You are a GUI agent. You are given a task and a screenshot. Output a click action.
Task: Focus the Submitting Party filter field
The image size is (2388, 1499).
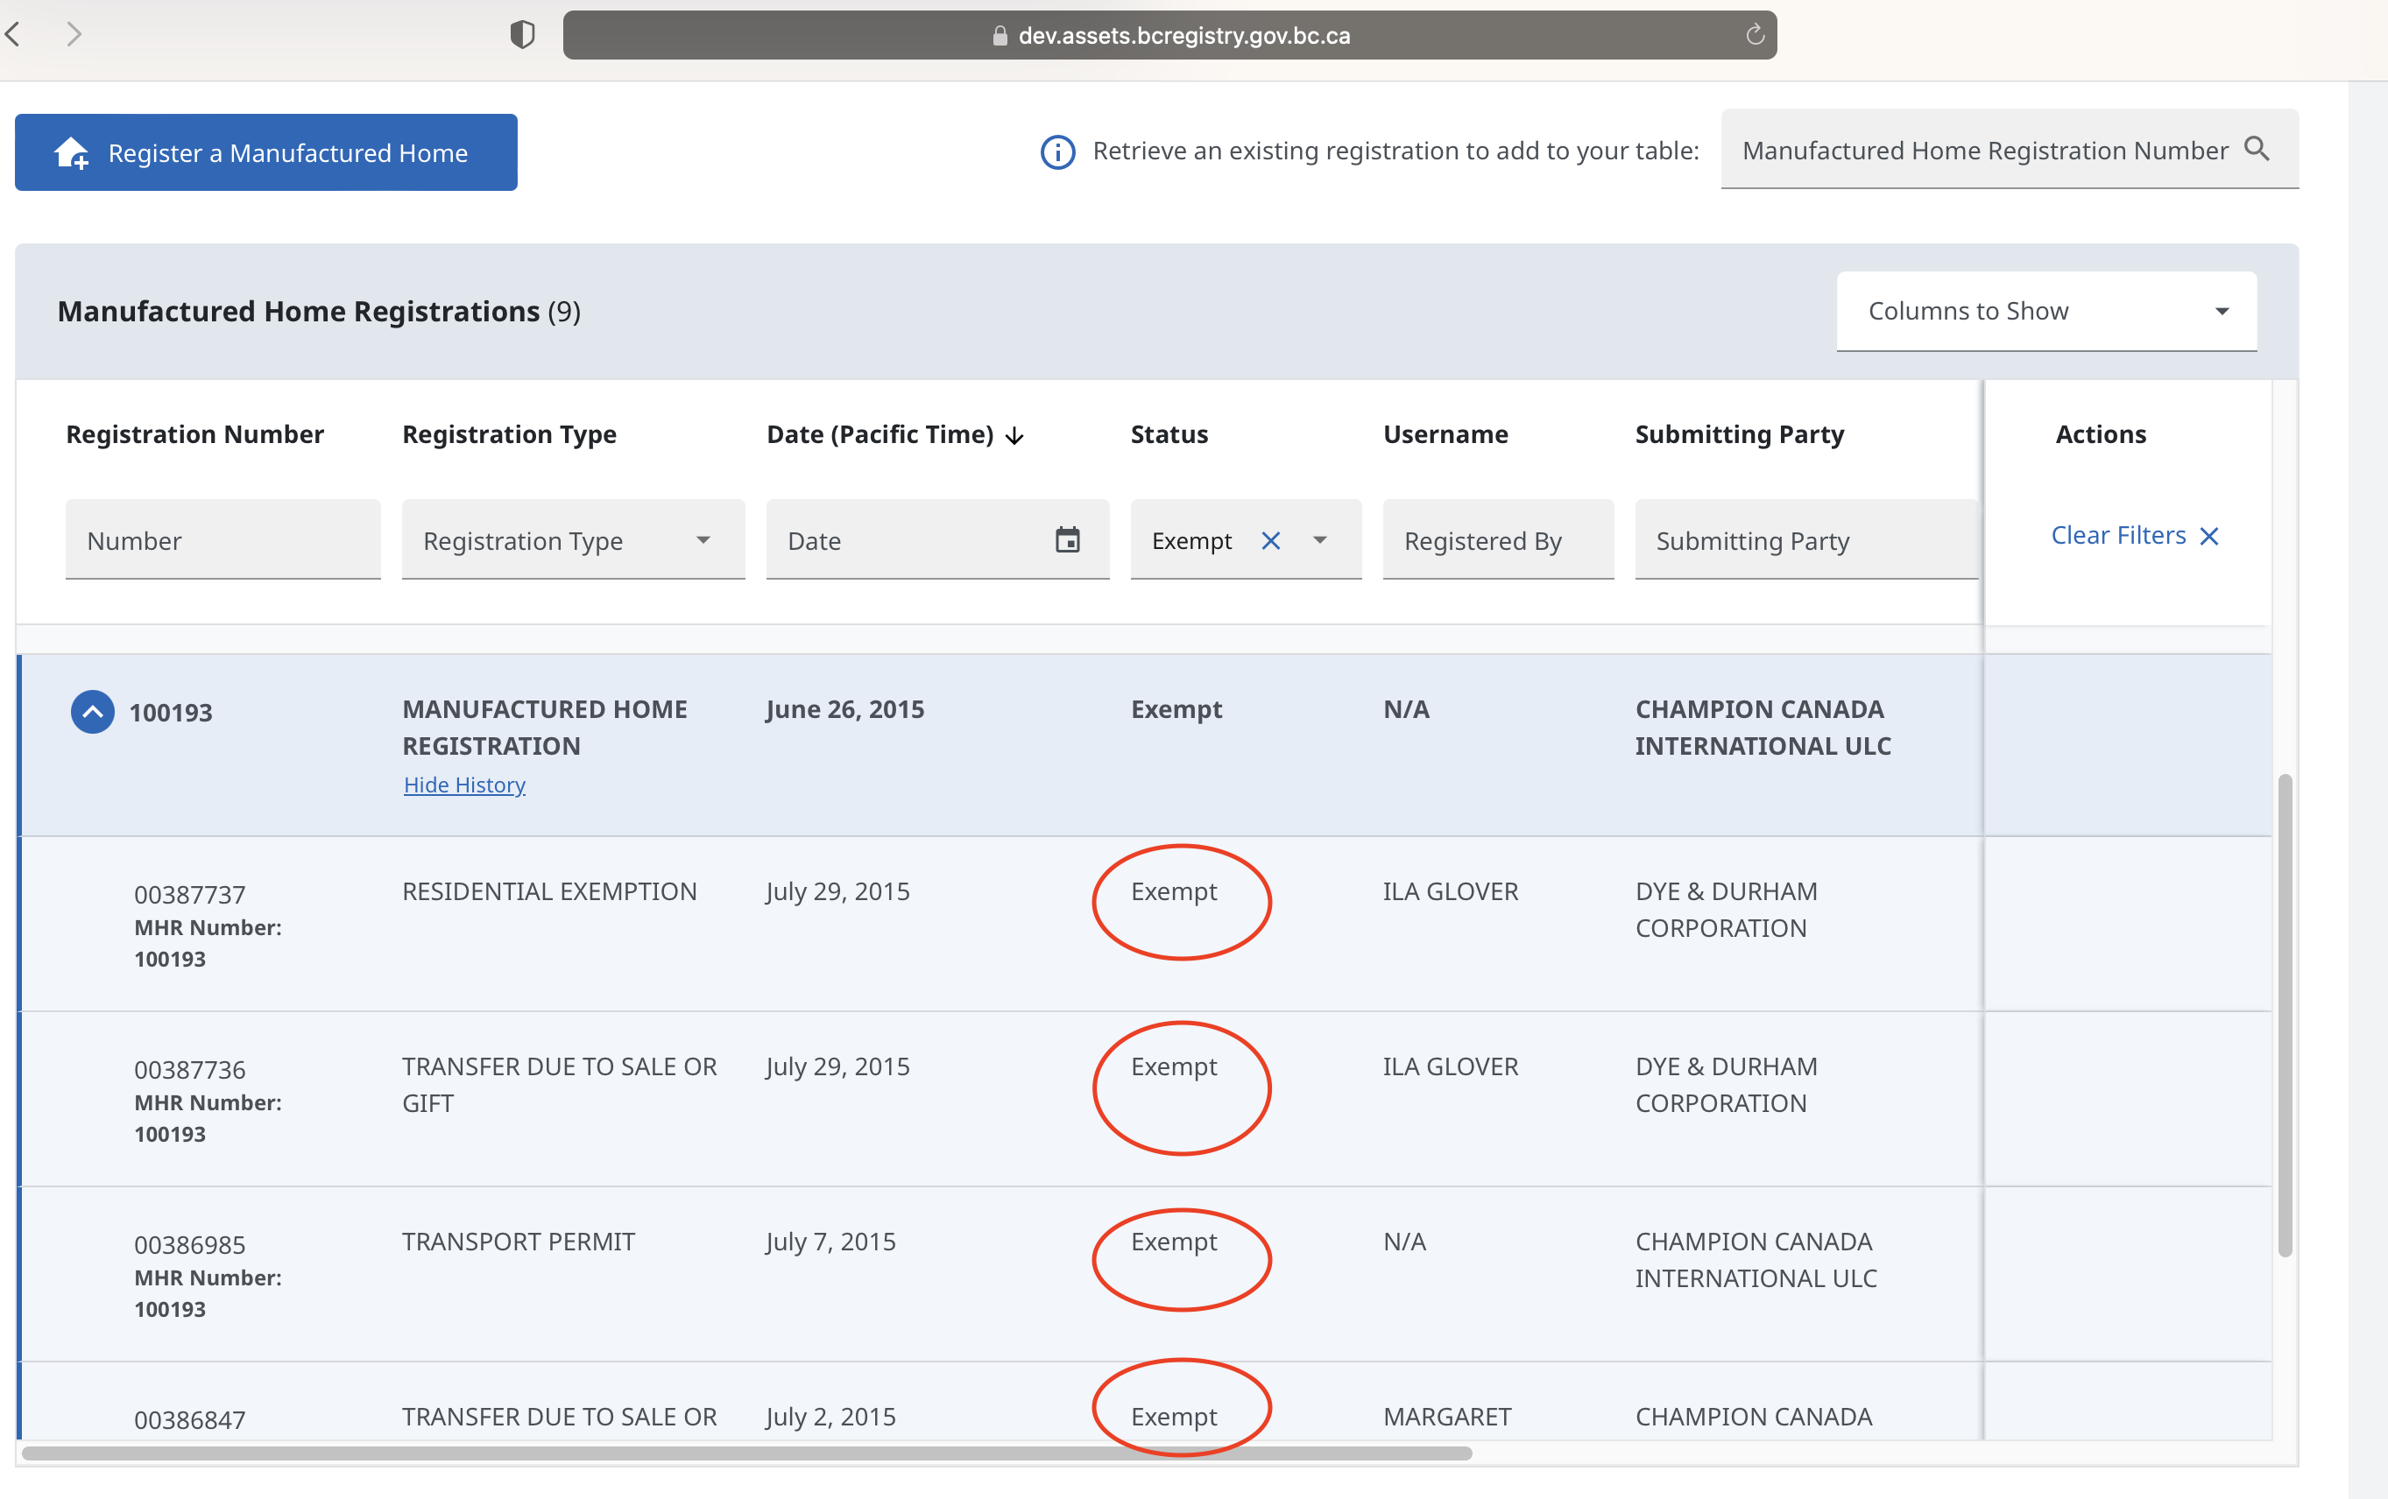[x=1805, y=540]
